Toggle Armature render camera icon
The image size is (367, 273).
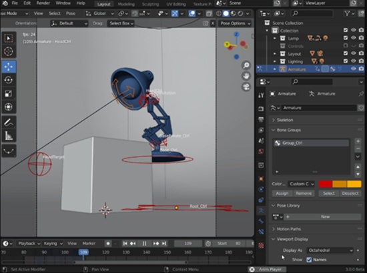[361, 69]
